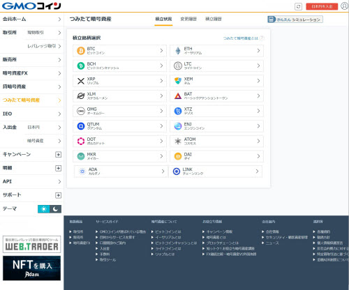Open 現物取引 in the sidebar
The height and width of the screenshot is (290, 349).
point(44,33)
